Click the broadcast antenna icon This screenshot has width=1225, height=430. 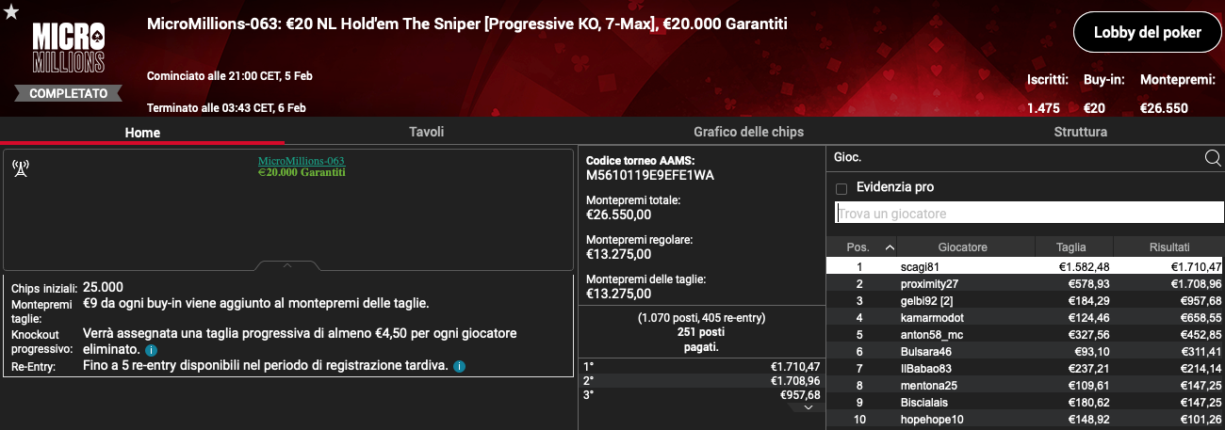coord(20,168)
